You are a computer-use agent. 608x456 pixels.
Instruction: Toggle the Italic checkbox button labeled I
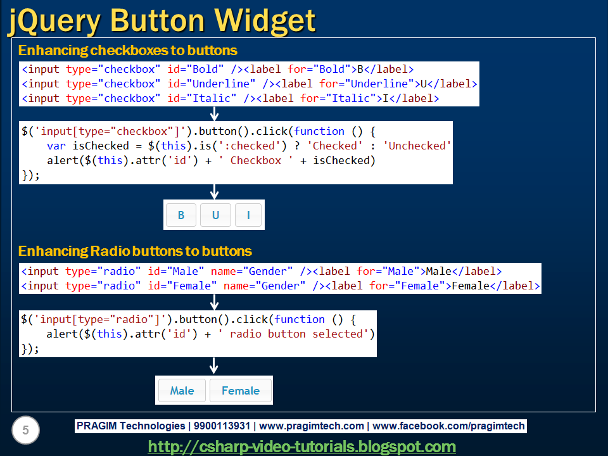click(x=248, y=215)
